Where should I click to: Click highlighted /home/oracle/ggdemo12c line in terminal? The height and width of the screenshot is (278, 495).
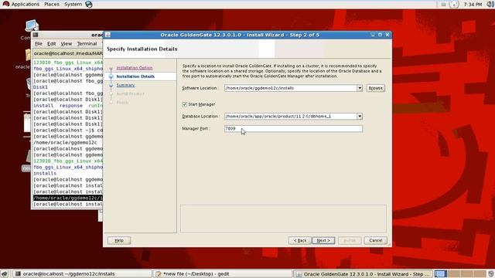tap(68, 198)
